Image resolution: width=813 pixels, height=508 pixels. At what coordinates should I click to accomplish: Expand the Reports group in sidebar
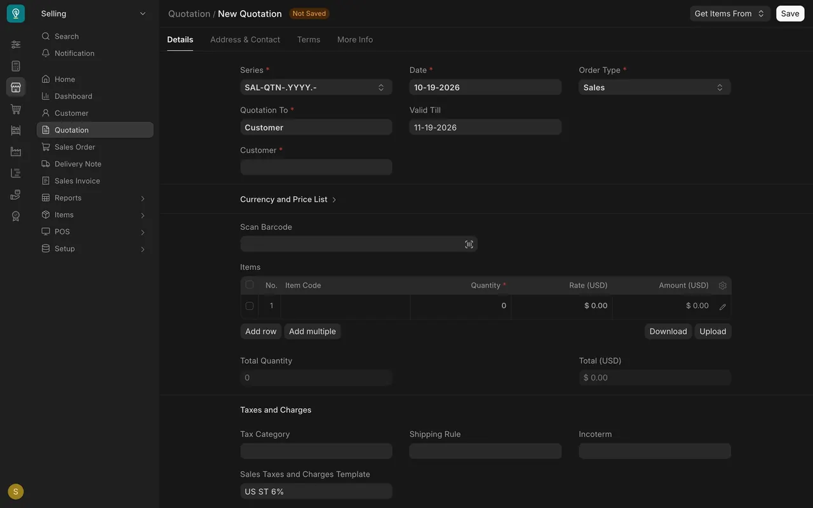(95, 197)
